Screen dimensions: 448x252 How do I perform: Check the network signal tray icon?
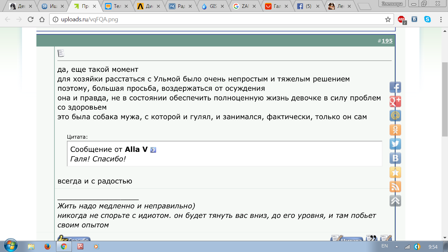click(407, 246)
